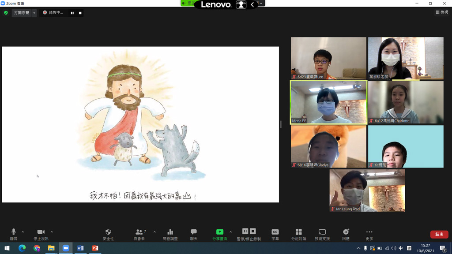This screenshot has width=452, height=254.
Task: Launch Google Chrome from the taskbar
Action: coord(37,248)
